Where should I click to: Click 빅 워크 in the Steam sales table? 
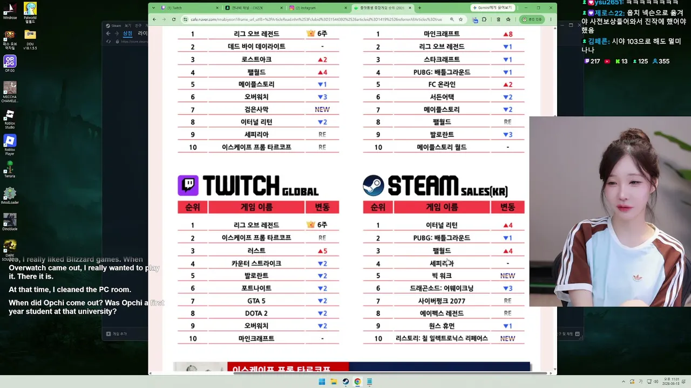click(442, 275)
